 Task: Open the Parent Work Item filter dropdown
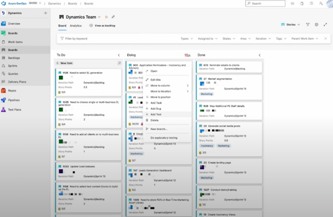click(305, 38)
